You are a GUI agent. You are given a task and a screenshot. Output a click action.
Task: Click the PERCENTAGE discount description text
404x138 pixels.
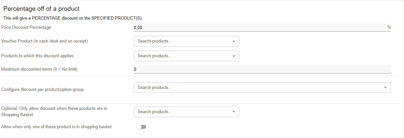coord(73,18)
